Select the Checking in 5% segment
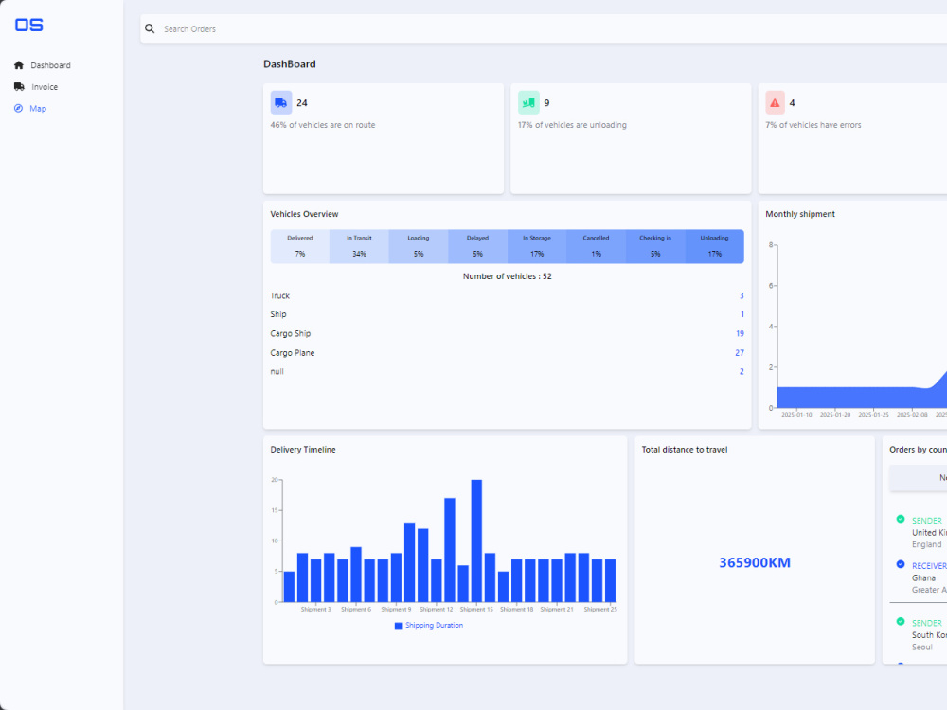Viewport: 947px width, 710px height. pos(655,246)
